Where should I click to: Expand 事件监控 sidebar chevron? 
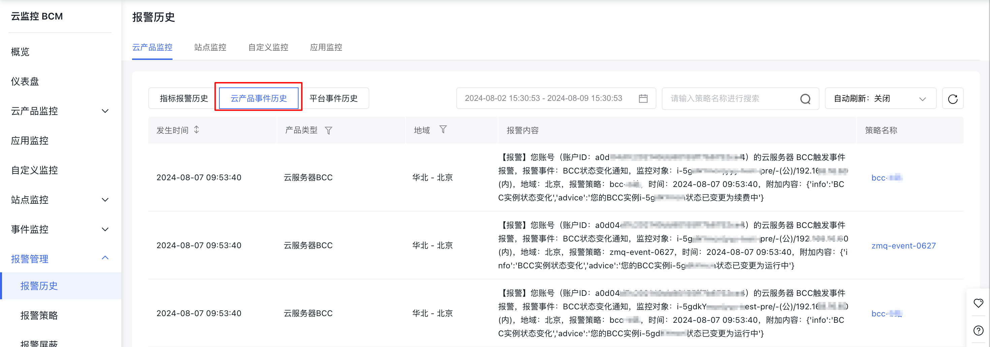click(x=105, y=229)
